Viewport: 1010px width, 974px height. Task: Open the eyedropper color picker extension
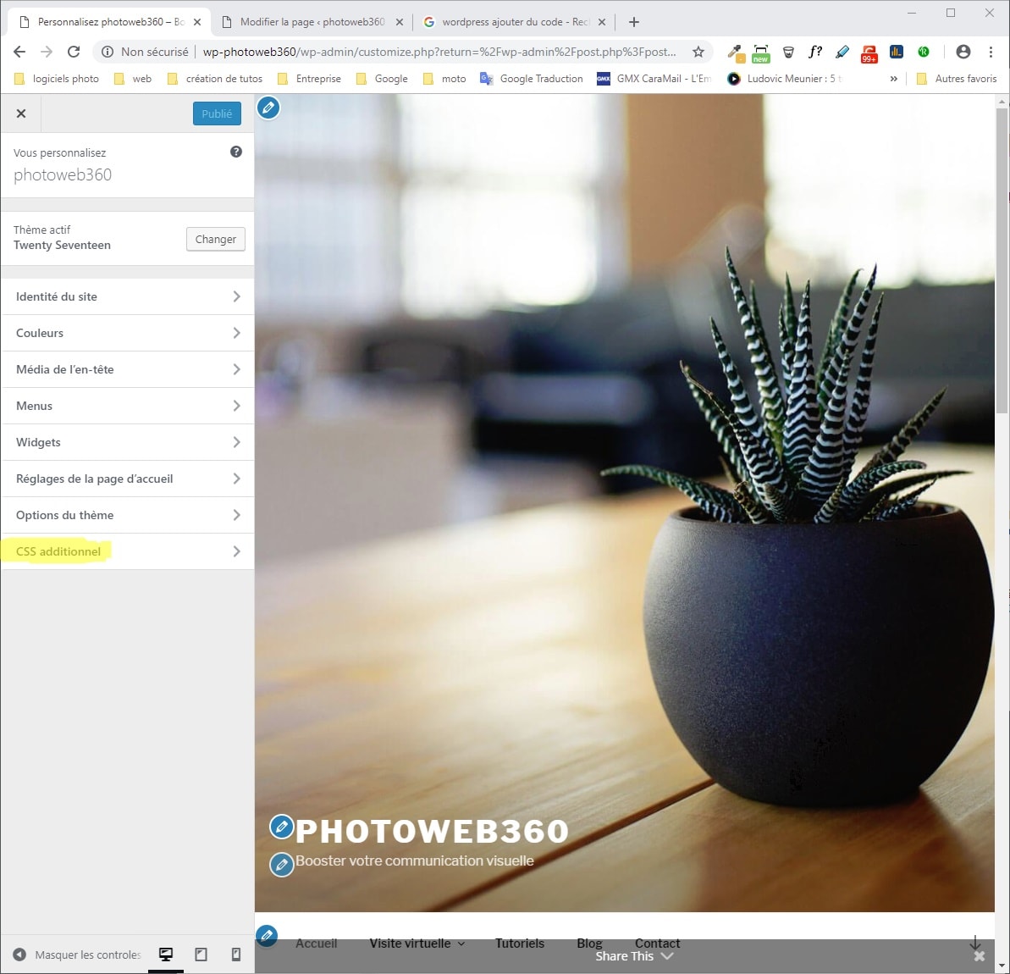click(x=735, y=53)
